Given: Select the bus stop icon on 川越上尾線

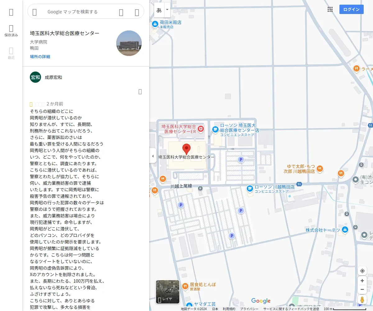Looking at the screenshot, I should click(200, 188).
